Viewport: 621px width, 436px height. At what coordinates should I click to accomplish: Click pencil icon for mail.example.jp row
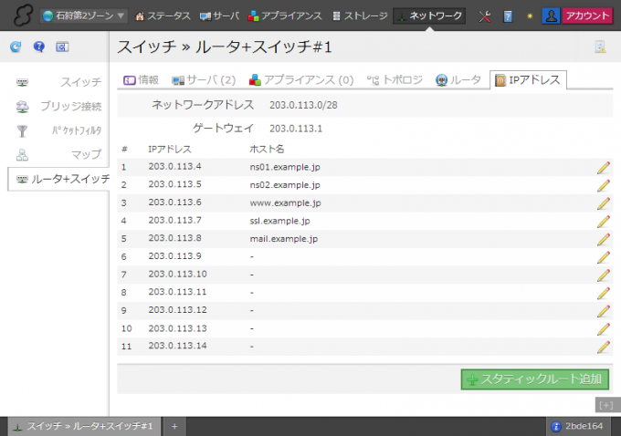(603, 239)
